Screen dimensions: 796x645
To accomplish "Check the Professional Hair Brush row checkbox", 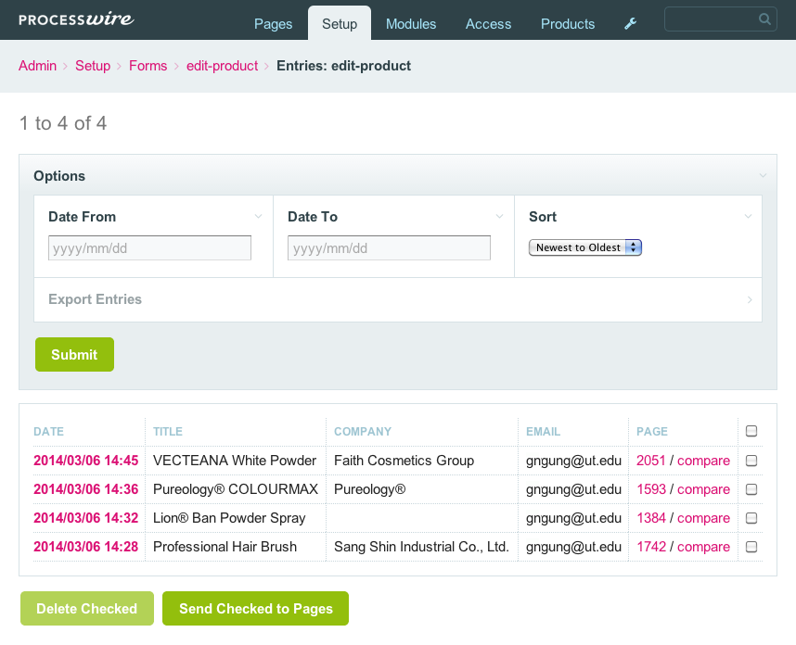I will click(x=751, y=547).
